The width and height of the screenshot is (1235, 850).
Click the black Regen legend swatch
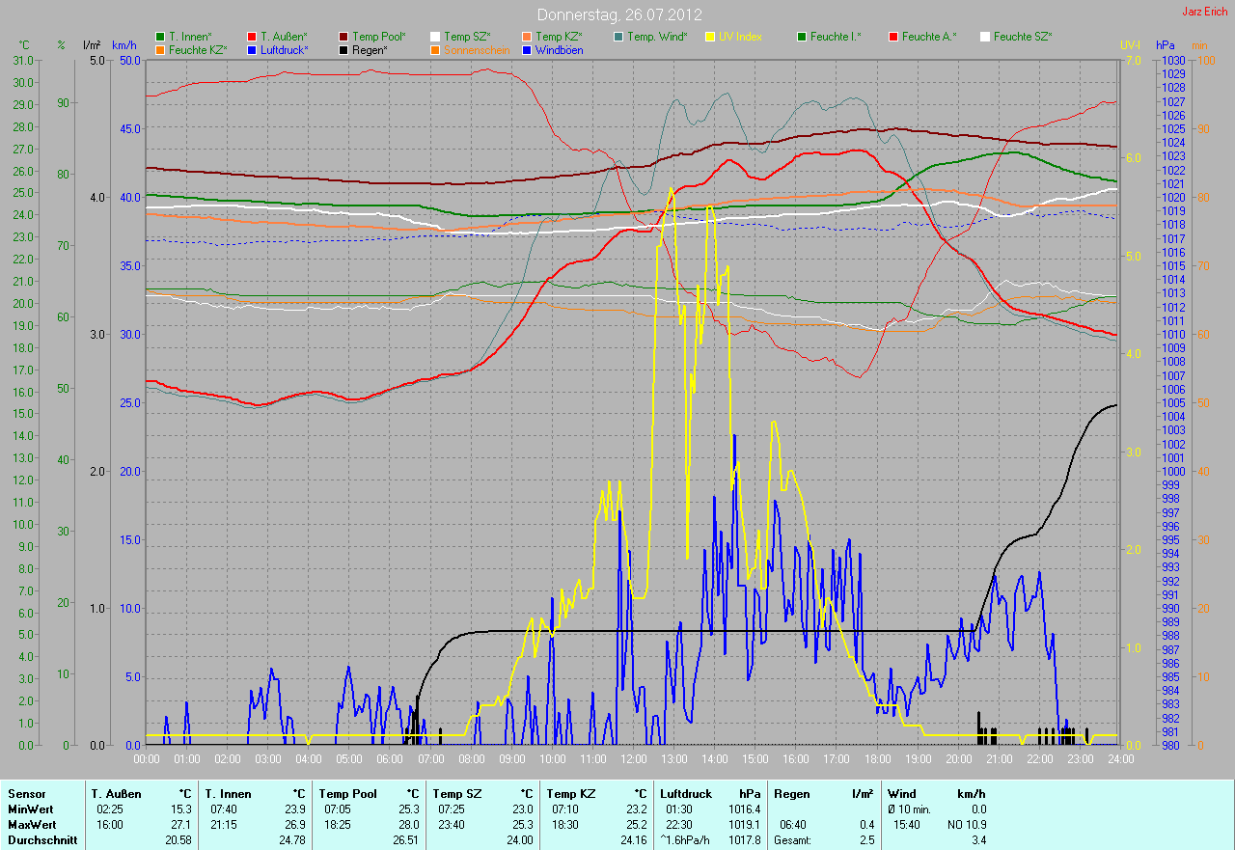(x=343, y=49)
